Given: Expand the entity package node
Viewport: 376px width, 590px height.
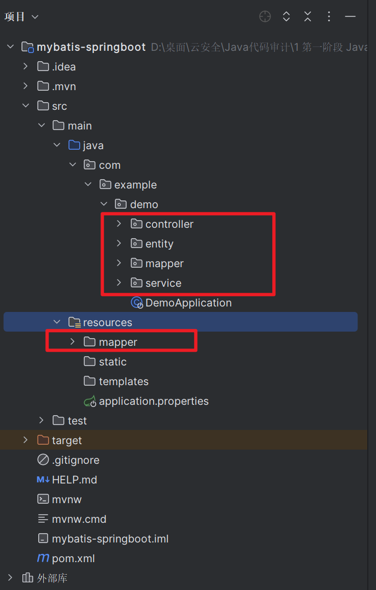Looking at the screenshot, I should click(119, 244).
